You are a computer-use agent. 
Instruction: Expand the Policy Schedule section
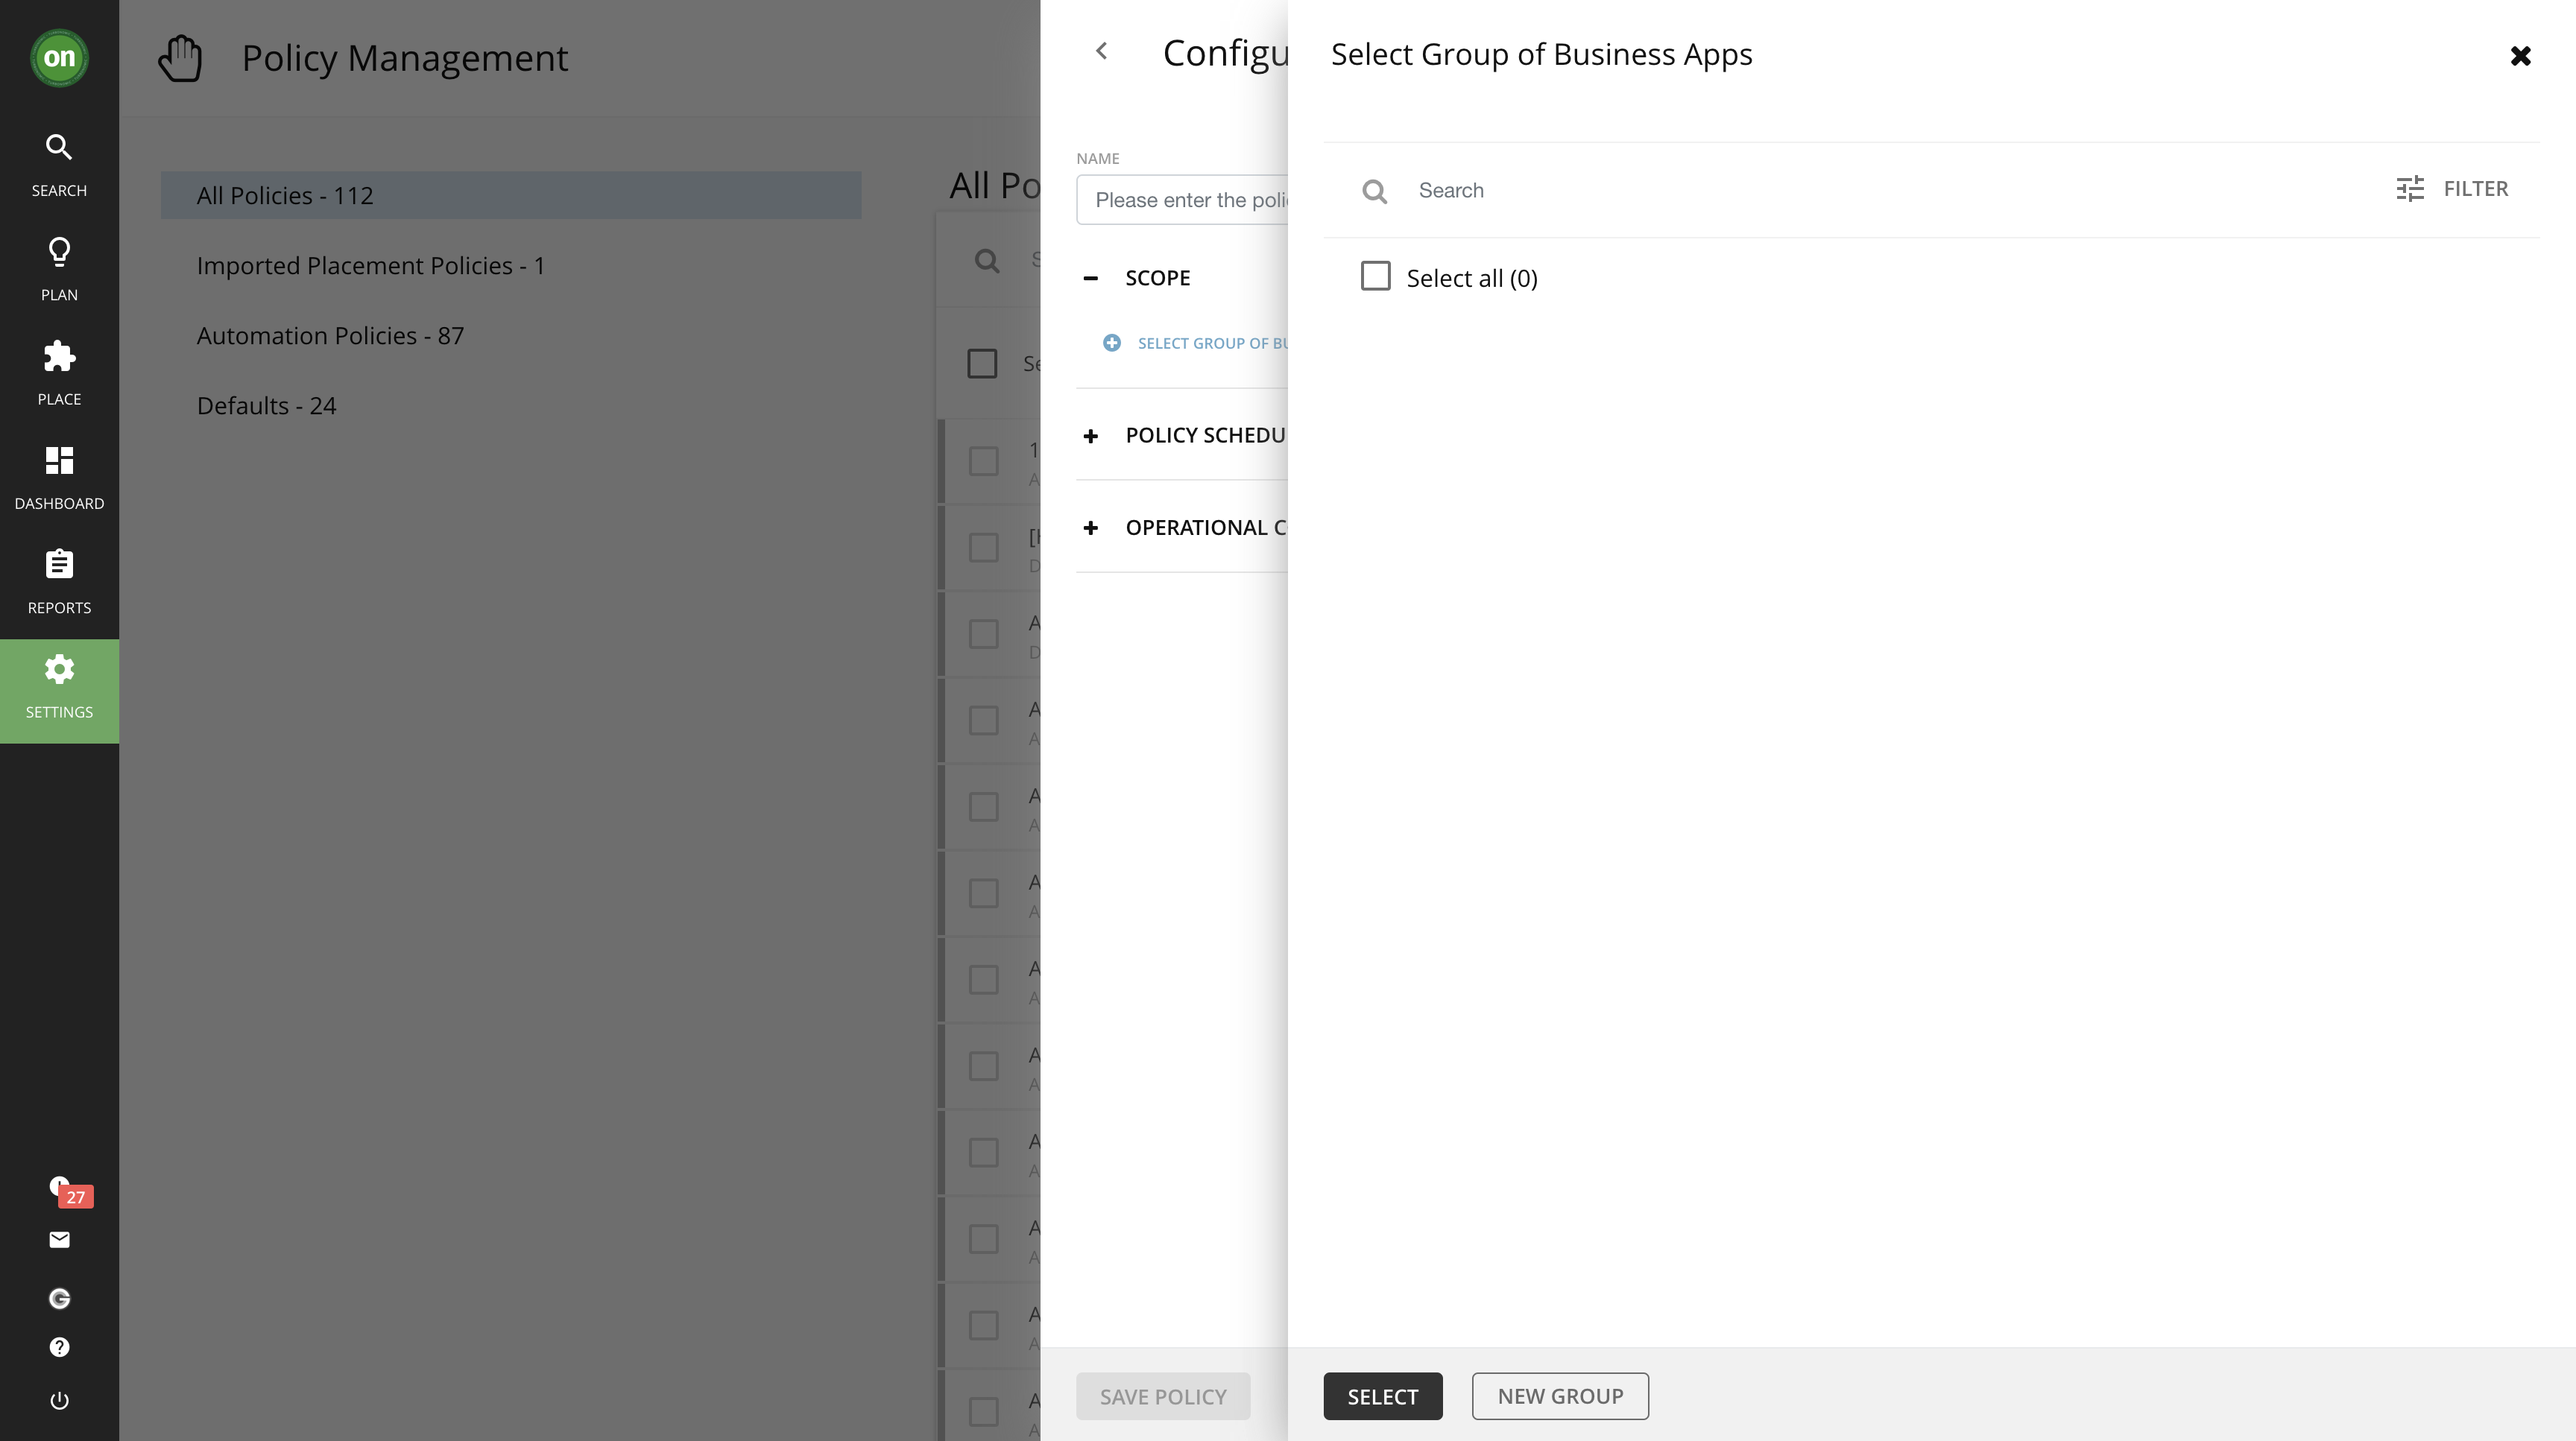pos(1091,436)
